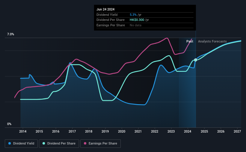The image size is (246, 152).
Task: Click the 'Analysts Forecasts' label
Action: [212, 41]
